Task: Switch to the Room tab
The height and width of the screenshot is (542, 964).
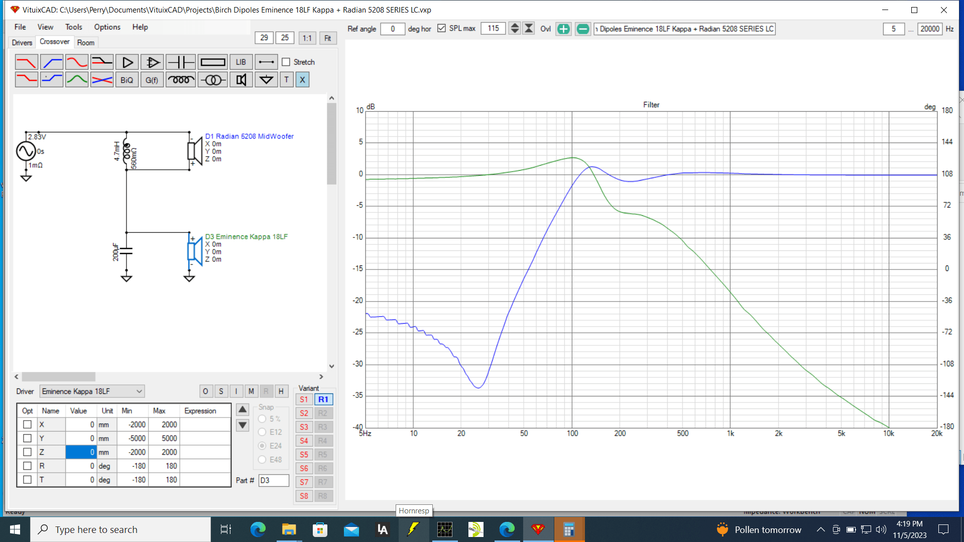Action: coord(86,43)
